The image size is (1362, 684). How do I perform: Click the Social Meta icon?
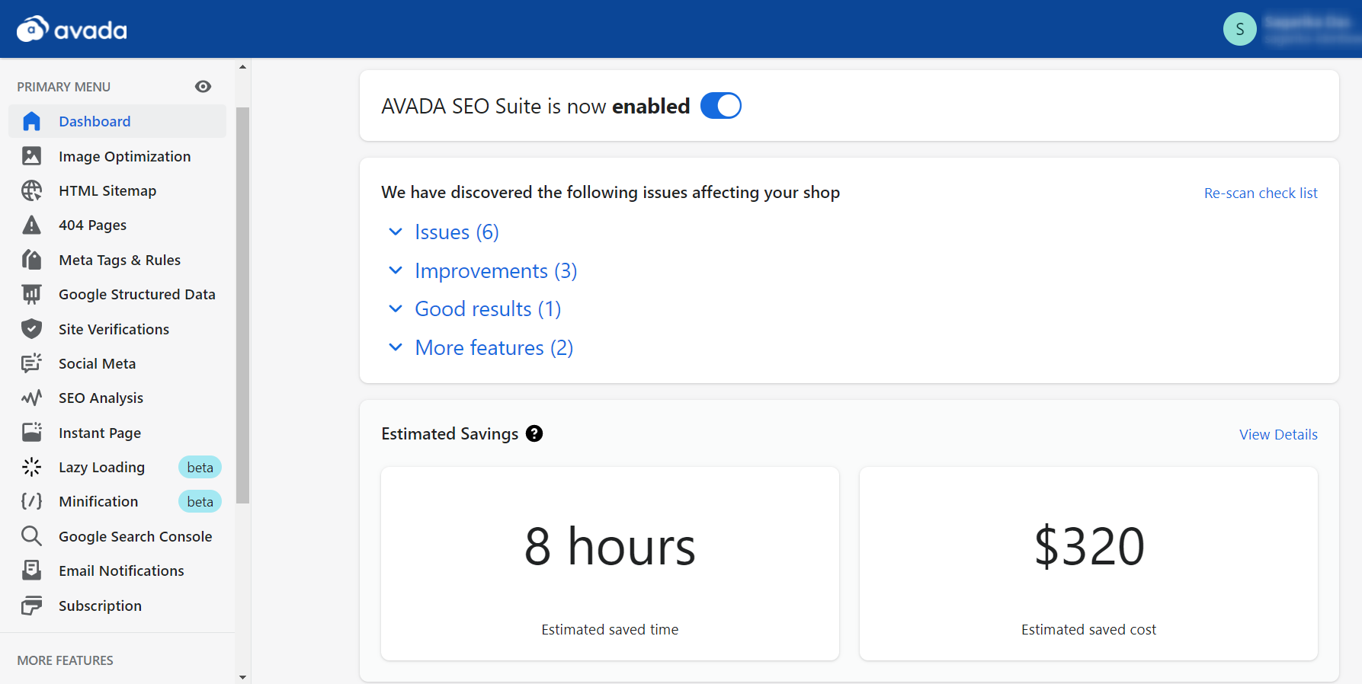pyautogui.click(x=31, y=363)
